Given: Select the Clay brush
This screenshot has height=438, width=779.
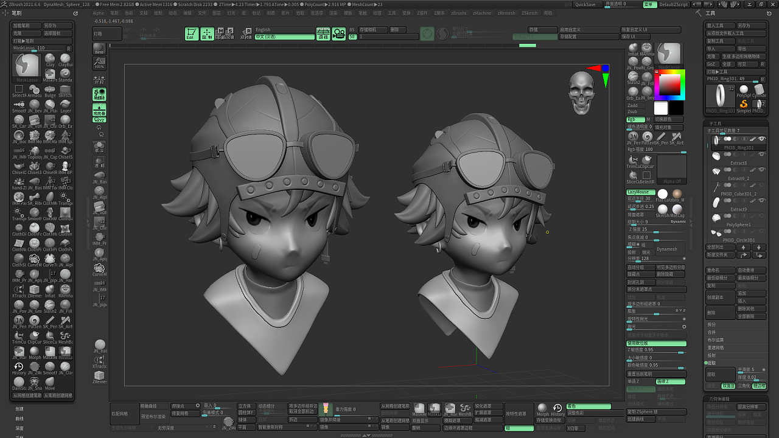Looking at the screenshot, I should (51, 60).
